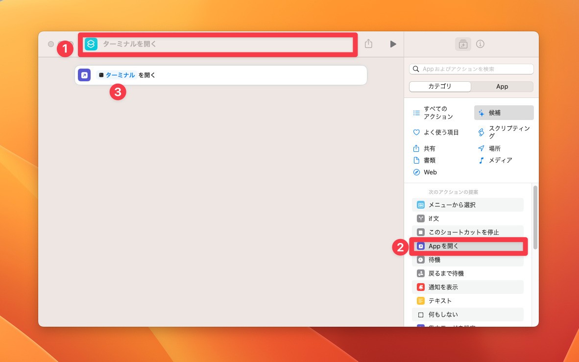
Task: Click the App search field
Action: tap(472, 69)
